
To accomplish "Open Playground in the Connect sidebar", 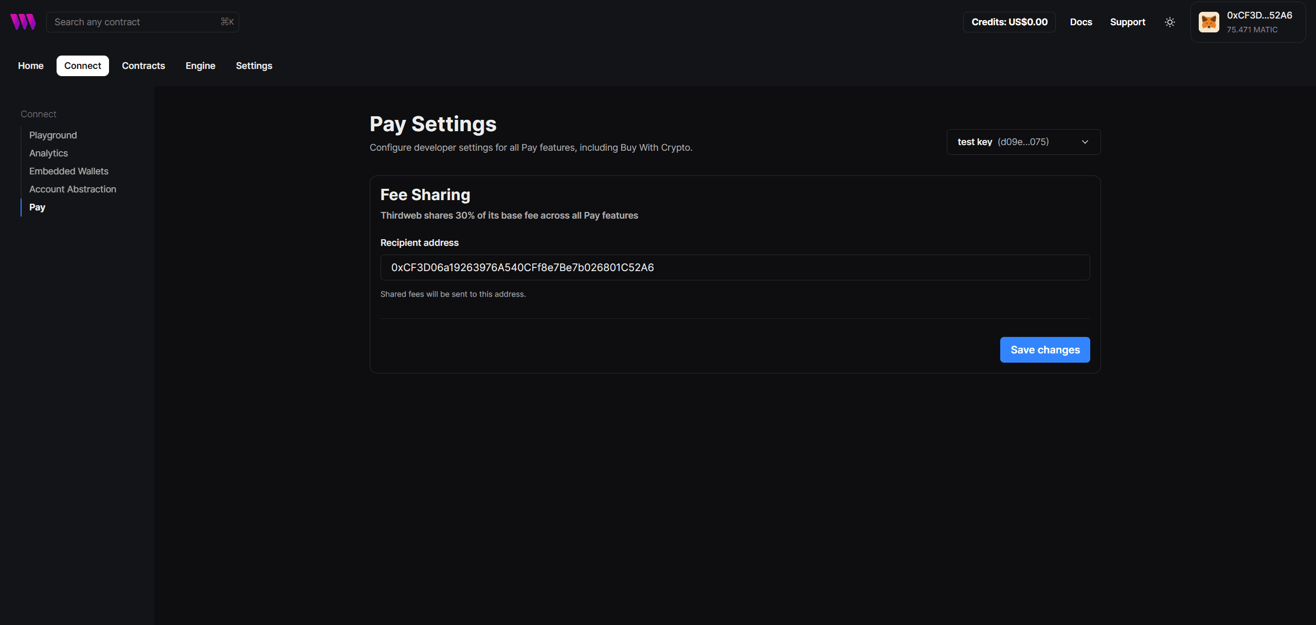I will point(53,135).
